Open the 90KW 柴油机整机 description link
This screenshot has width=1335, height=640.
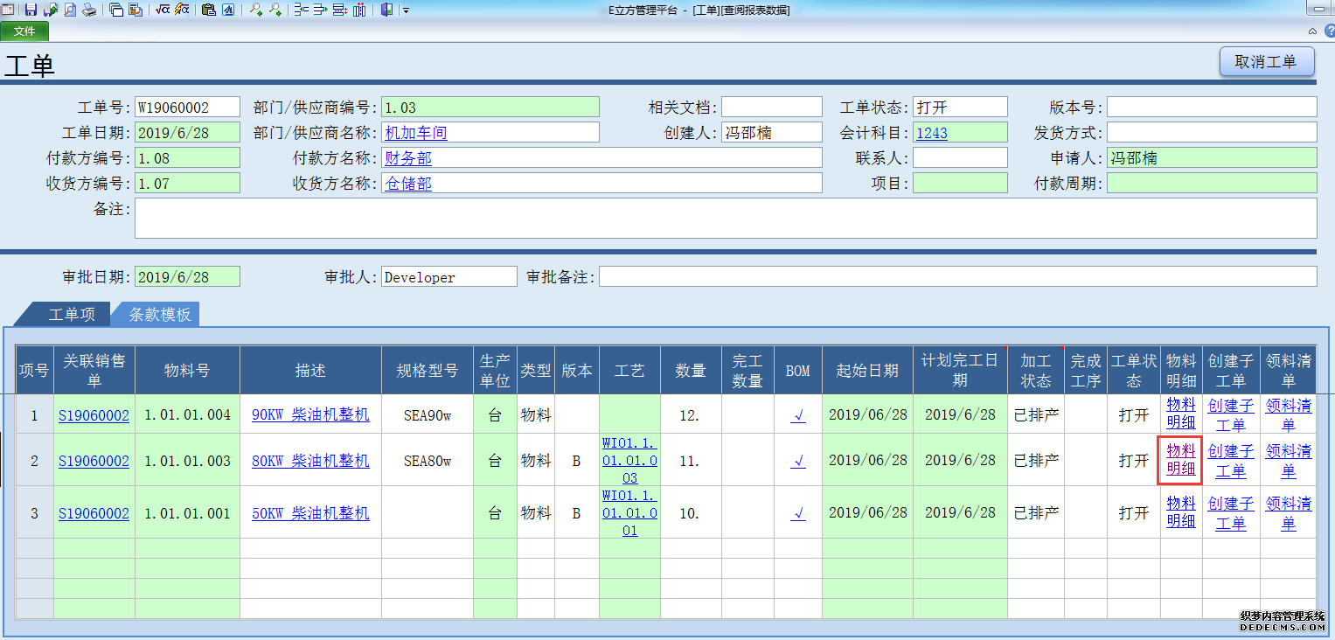(x=310, y=414)
